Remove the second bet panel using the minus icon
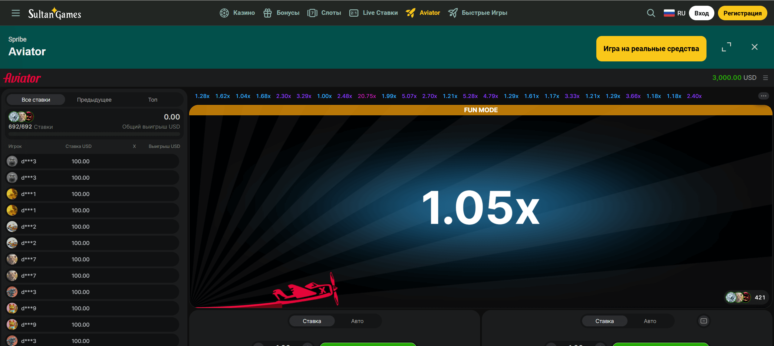Screen dimensions: 774x346 (x=704, y=321)
